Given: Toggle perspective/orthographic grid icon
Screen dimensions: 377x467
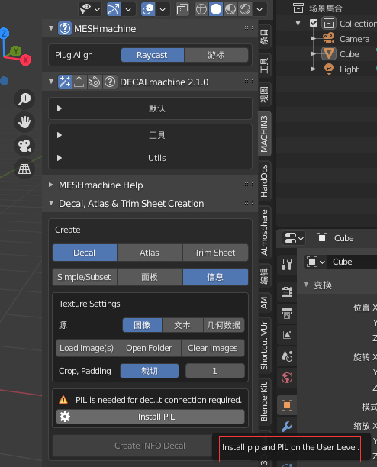Looking at the screenshot, I should [x=24, y=169].
